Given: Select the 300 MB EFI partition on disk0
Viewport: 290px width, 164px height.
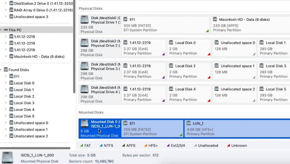Looking at the screenshot, I should (x=166, y=25).
